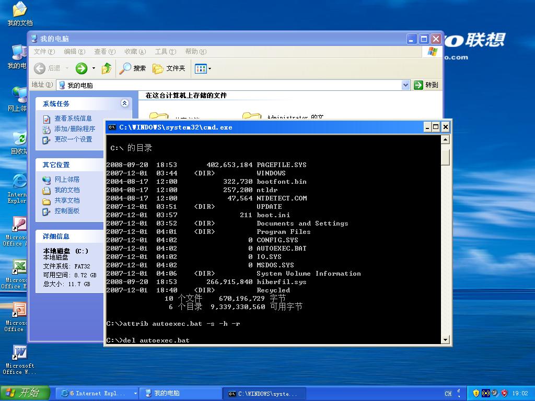The image size is (535, 401).
Task: Open the Folders (文件夹) pane
Action: (169, 68)
